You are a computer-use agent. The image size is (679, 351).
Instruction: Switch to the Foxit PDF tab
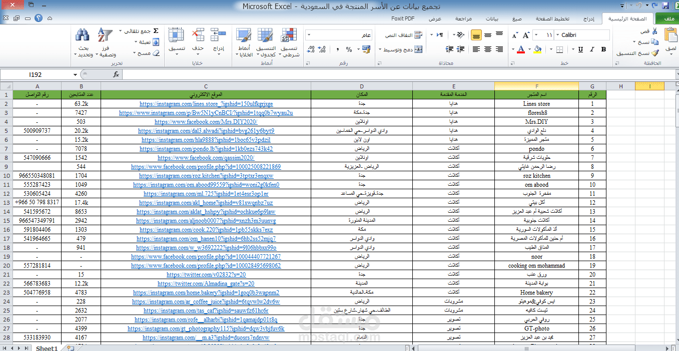(x=403, y=18)
